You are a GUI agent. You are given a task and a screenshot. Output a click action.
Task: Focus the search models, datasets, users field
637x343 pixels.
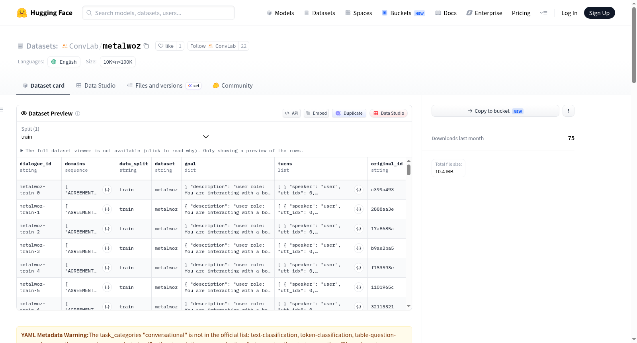158,13
